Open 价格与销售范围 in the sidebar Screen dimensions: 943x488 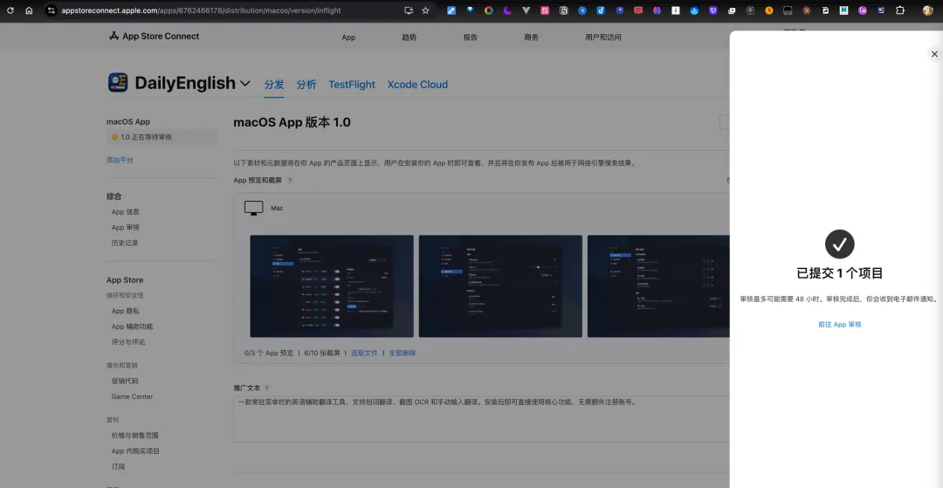tap(135, 435)
